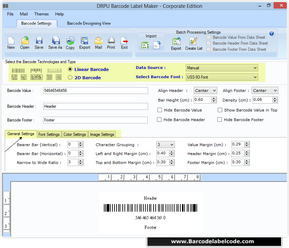
Task: Click the Mail envelope icon in toolbar
Action: (x=99, y=40)
